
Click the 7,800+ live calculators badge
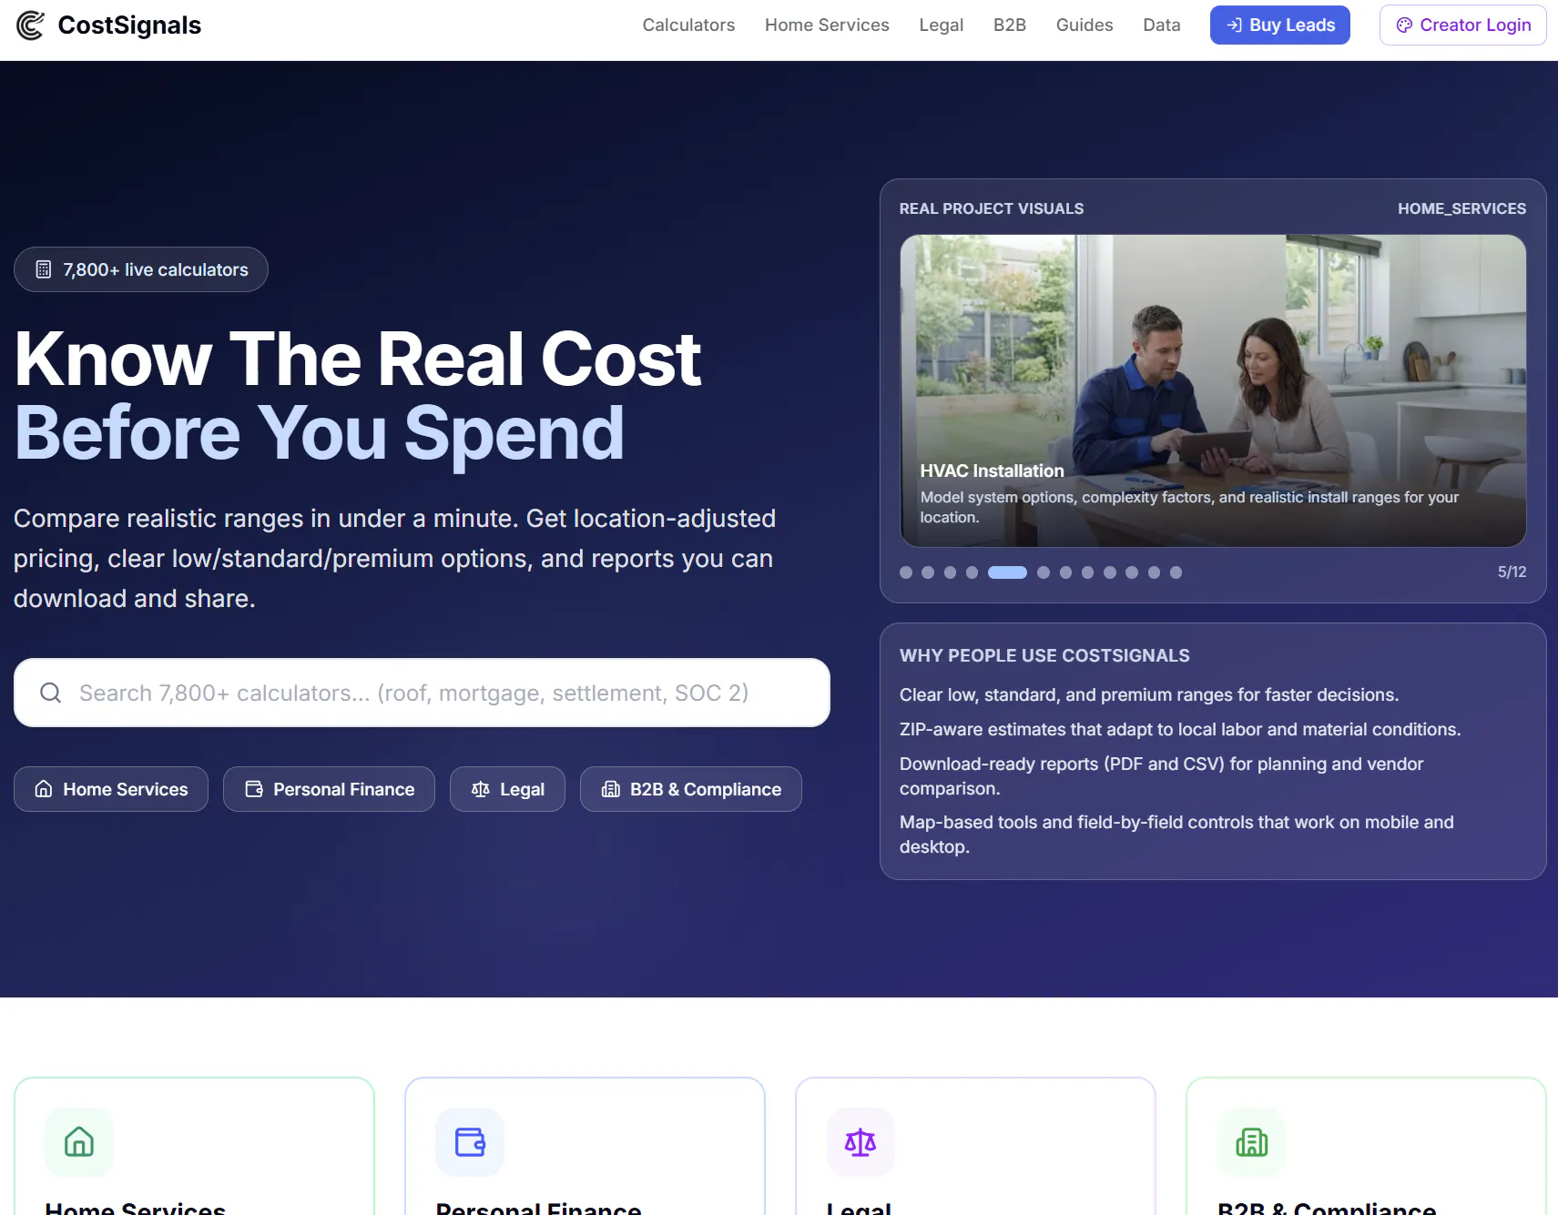(141, 269)
